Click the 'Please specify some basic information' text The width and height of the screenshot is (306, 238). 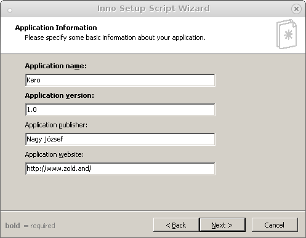(x=115, y=38)
